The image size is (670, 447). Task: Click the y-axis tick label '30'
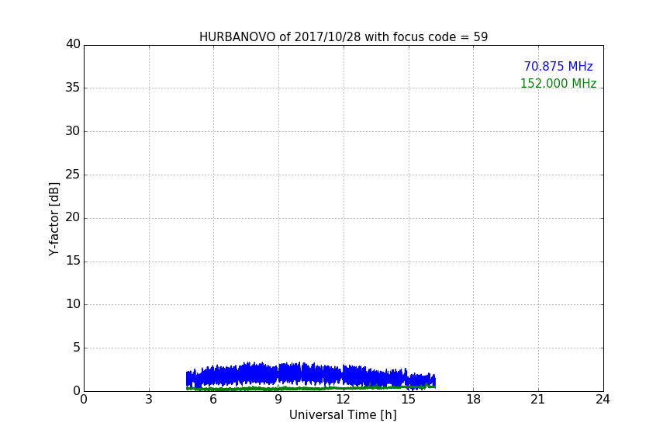[x=73, y=131]
